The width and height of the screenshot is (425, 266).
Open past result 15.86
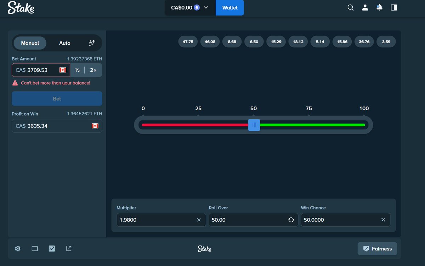click(x=342, y=41)
